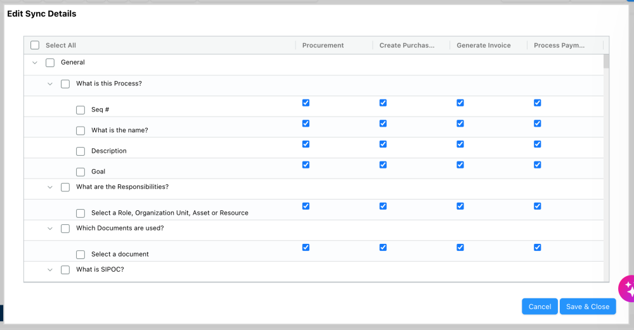Uncheck Seq # for the Procurement column
634x330 pixels.
(x=306, y=103)
